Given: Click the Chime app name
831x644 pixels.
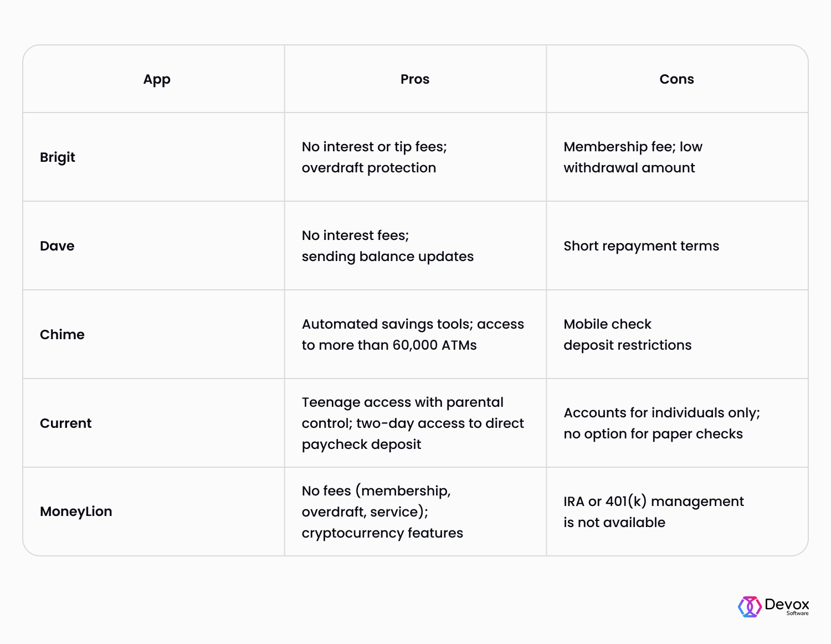Looking at the screenshot, I should 62,335.
